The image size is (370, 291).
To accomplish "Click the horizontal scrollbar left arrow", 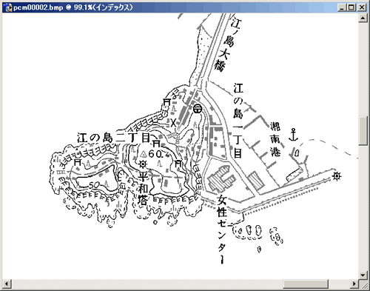I will pos(7,284).
